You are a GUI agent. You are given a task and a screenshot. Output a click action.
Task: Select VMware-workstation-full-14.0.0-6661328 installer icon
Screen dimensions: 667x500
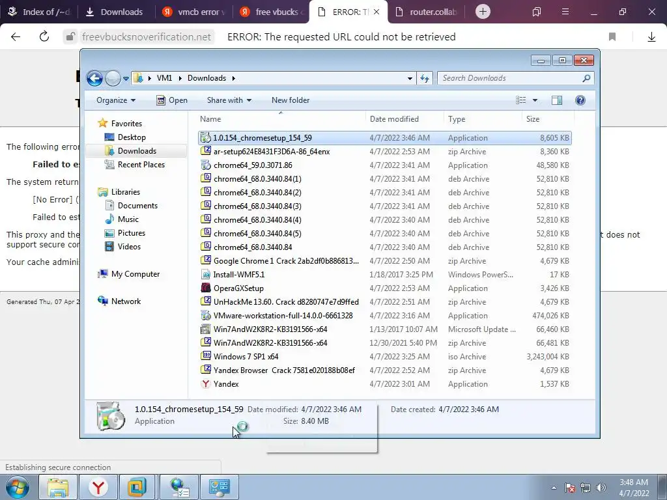(x=206, y=316)
